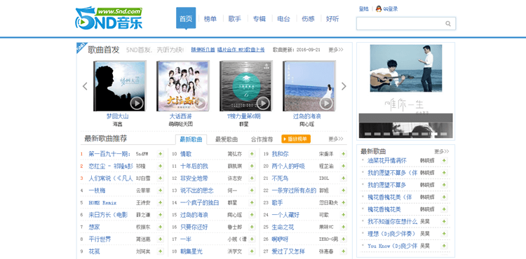Open song 只要你还好

click(194, 227)
